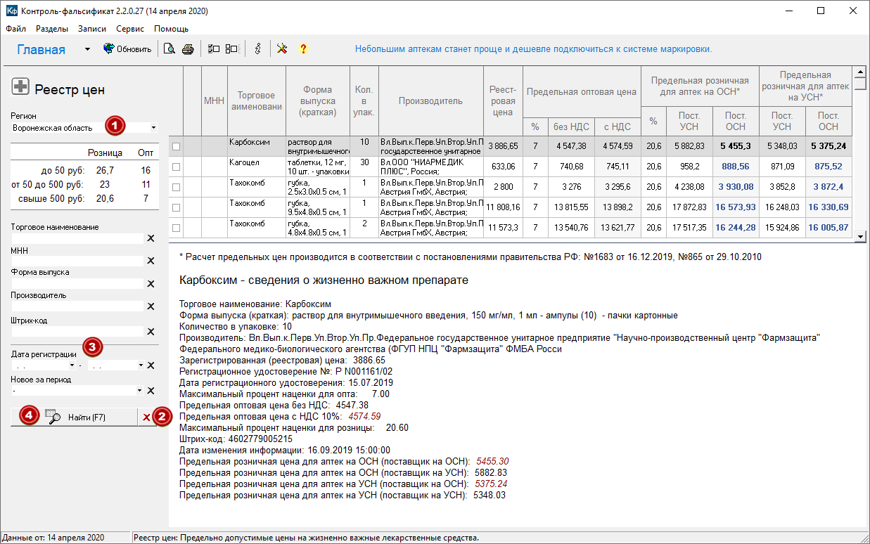
Task: Click into the Производитель input field
Action: (x=77, y=306)
